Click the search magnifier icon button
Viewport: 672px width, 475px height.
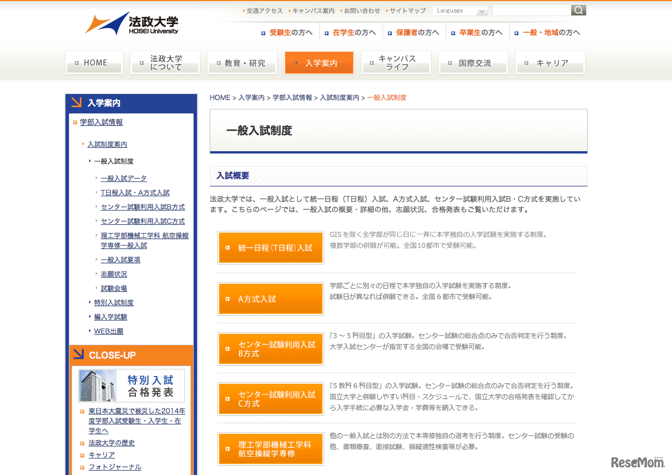(x=578, y=10)
